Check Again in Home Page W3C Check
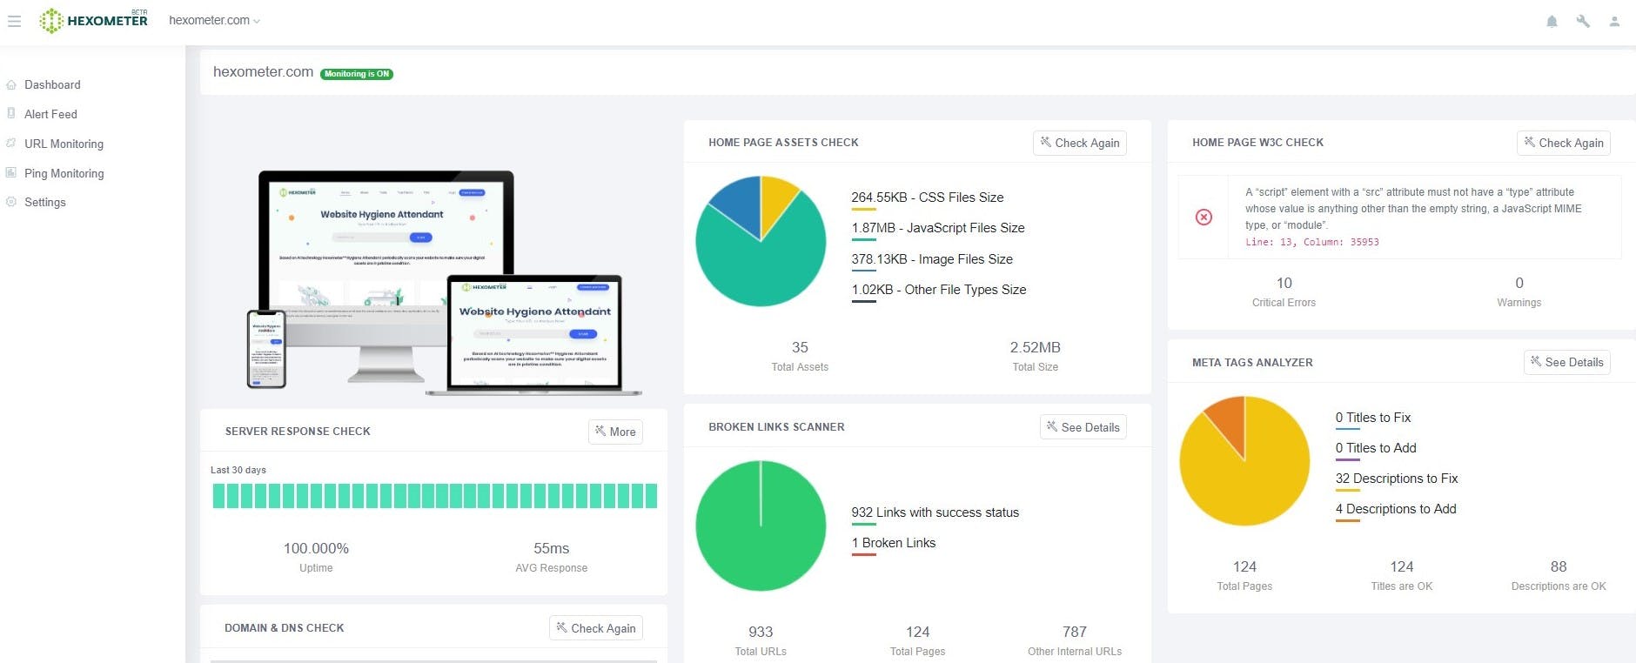The height and width of the screenshot is (663, 1636). coord(1564,143)
